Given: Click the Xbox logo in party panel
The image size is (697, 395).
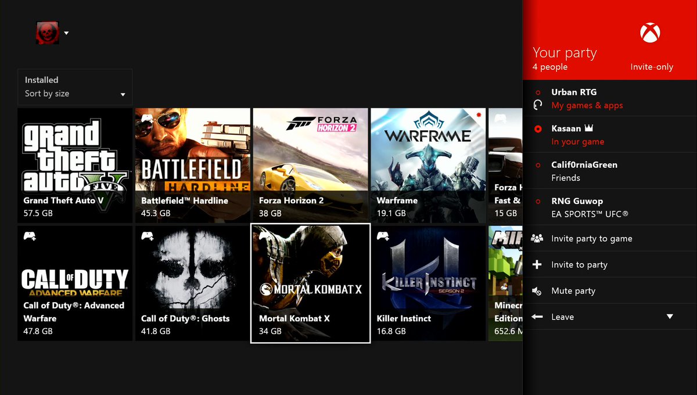Looking at the screenshot, I should click(650, 33).
